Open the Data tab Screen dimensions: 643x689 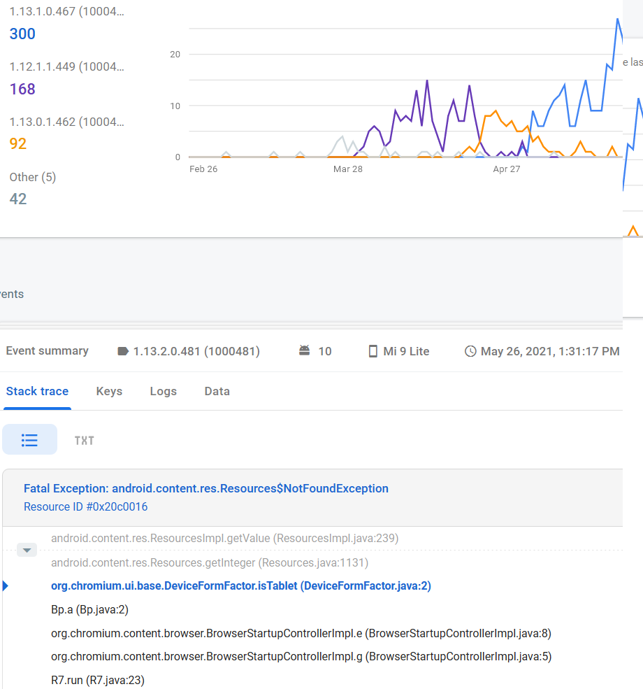point(217,391)
